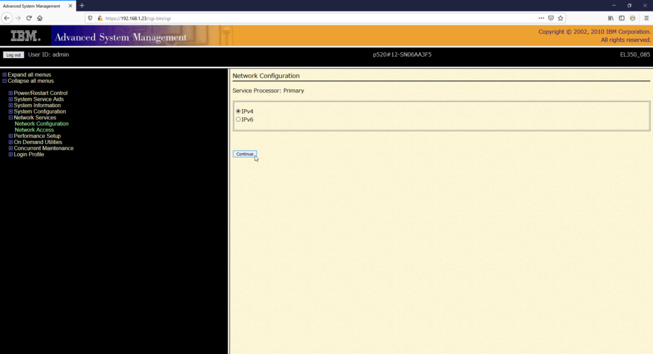Bookmark this page with the star

pos(561,18)
